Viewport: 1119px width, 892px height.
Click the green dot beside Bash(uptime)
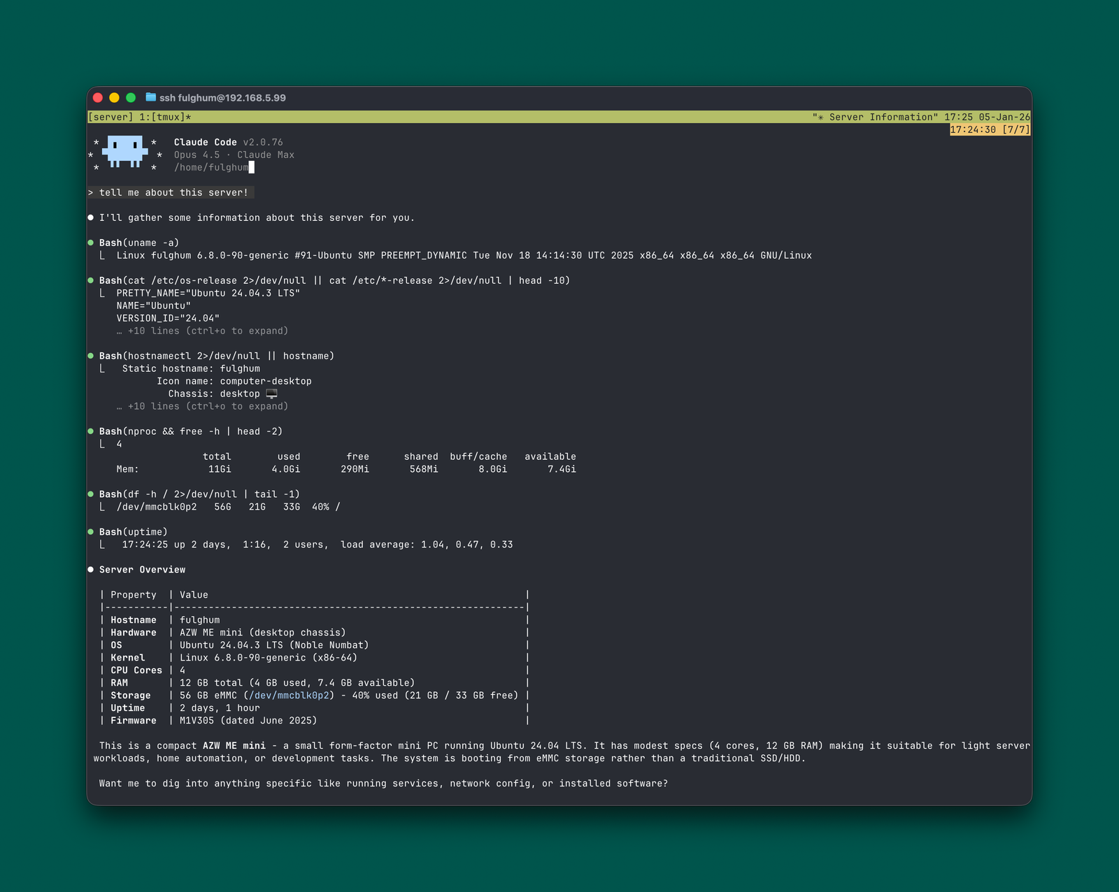click(92, 531)
